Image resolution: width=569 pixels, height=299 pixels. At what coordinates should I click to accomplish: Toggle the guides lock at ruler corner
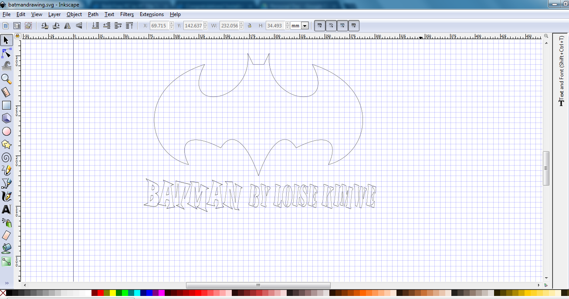(18, 36)
